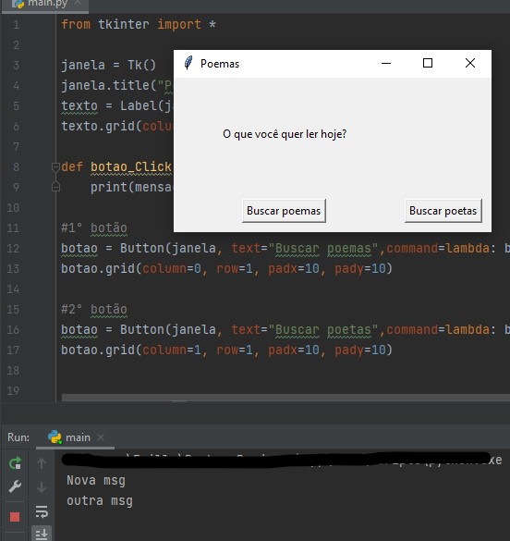Click 'from tkinter import *' code line

pyautogui.click(x=139, y=24)
